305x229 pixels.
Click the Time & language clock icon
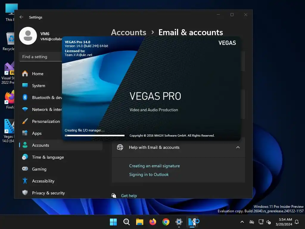[25, 157]
